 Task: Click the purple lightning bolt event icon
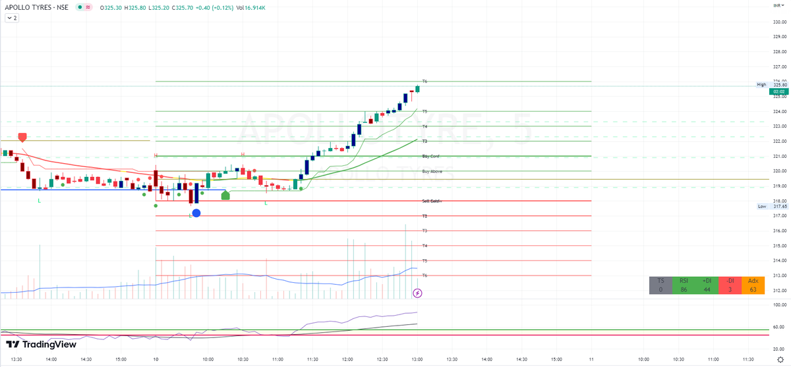point(417,293)
